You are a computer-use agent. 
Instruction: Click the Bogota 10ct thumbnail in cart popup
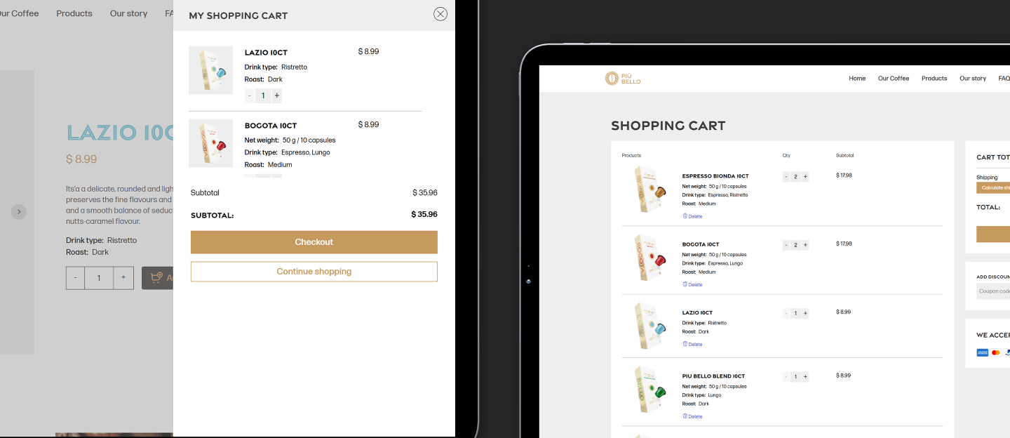tap(210, 143)
